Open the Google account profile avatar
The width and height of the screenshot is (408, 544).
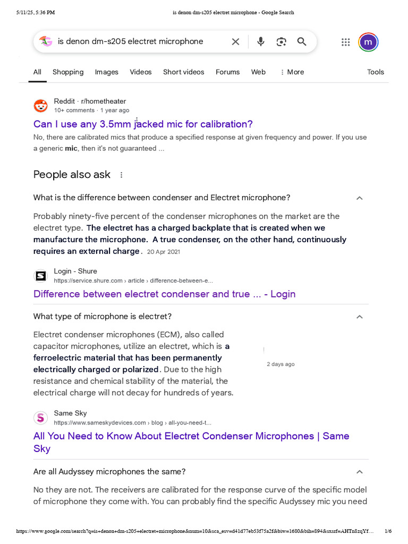[368, 42]
